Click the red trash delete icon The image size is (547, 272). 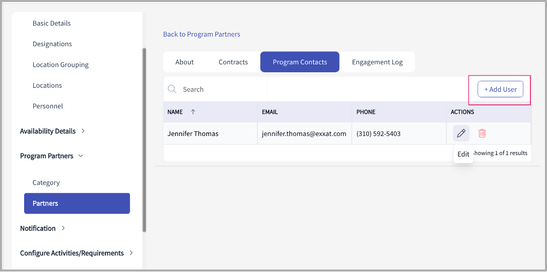pyautogui.click(x=482, y=133)
